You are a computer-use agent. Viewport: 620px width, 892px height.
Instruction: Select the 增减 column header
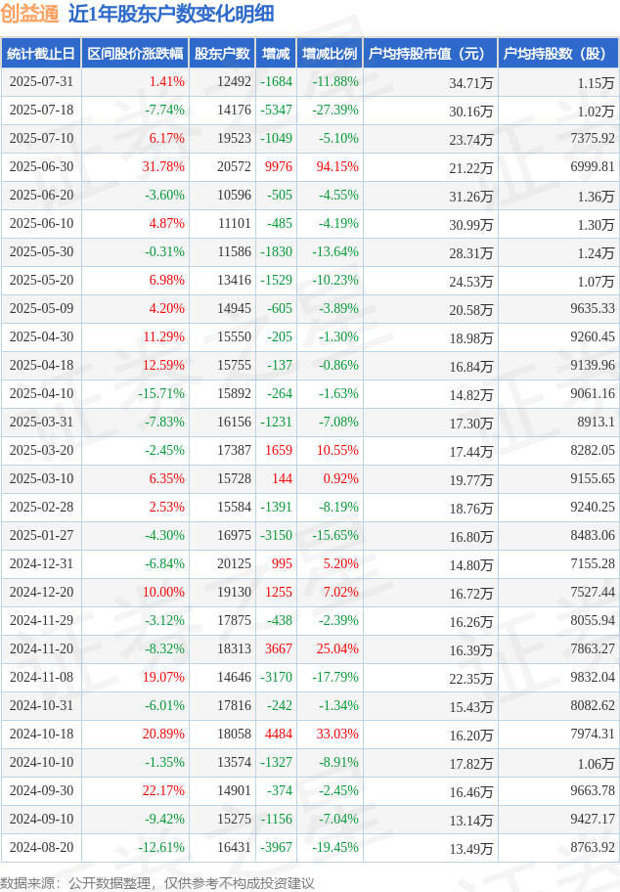[276, 54]
